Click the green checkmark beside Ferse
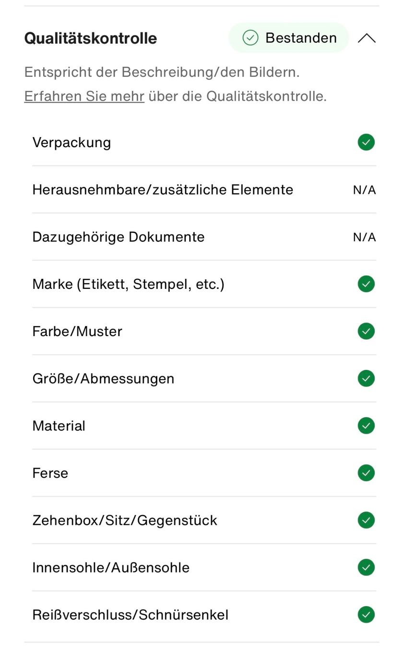This screenshot has width=403, height=649. tap(366, 473)
